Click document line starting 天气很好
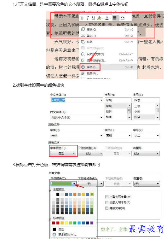 67,42
